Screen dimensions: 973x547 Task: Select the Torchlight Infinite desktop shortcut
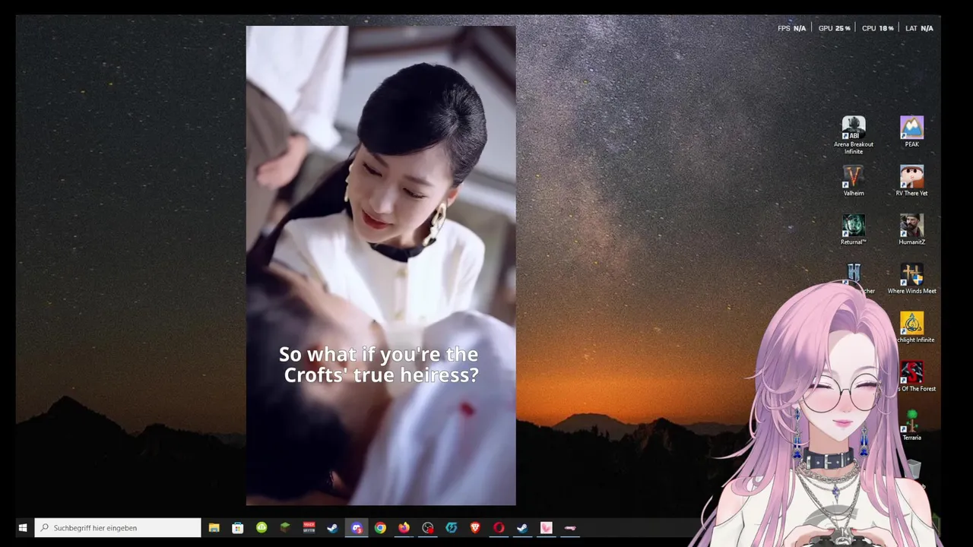(912, 327)
